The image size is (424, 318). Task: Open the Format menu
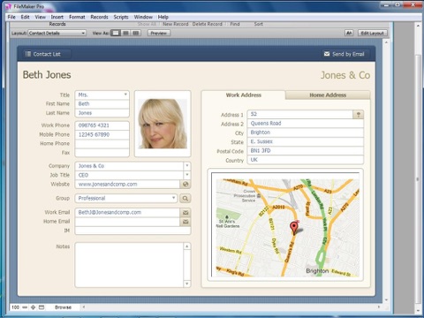[77, 17]
